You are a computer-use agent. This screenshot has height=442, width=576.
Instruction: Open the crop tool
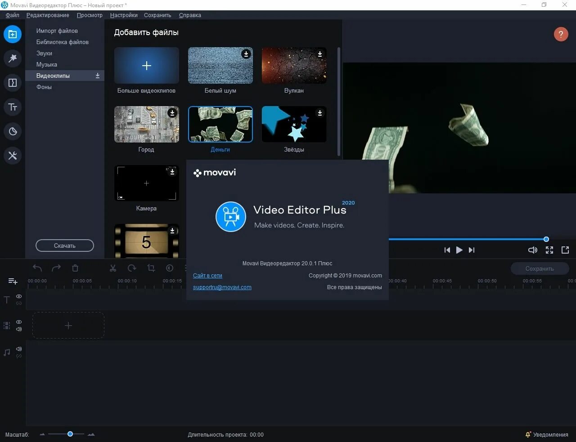point(151,268)
